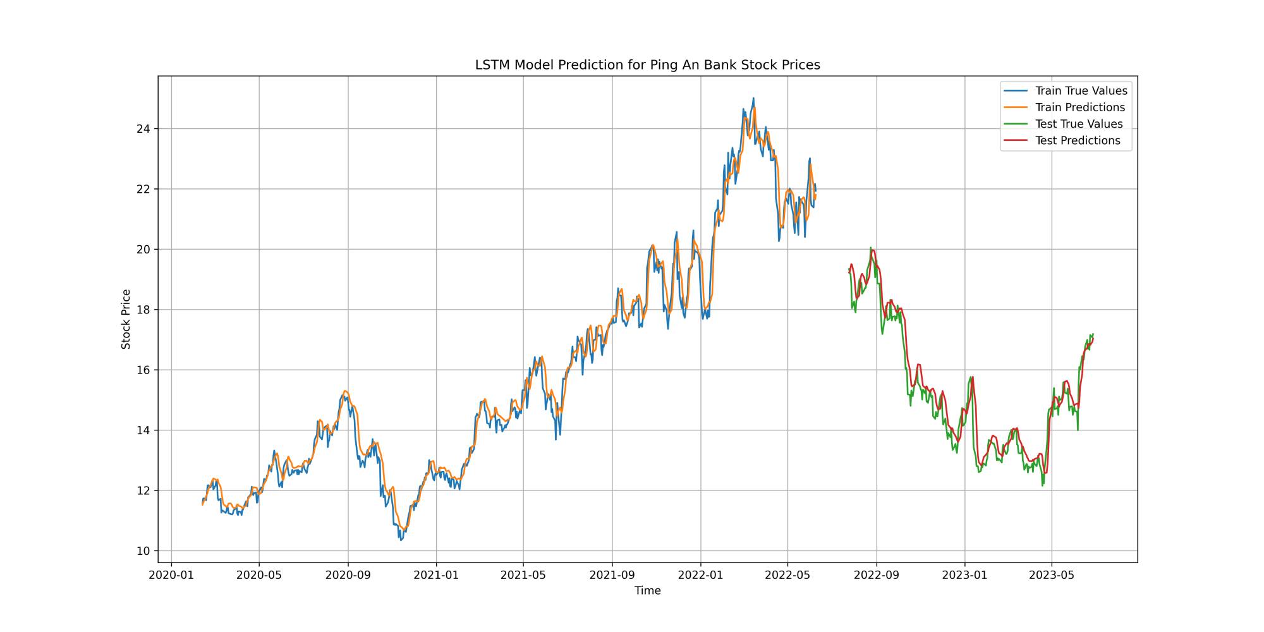This screenshot has height=632, width=1264.
Task: Click the chart title about Ping An Bank
Action: [647, 65]
